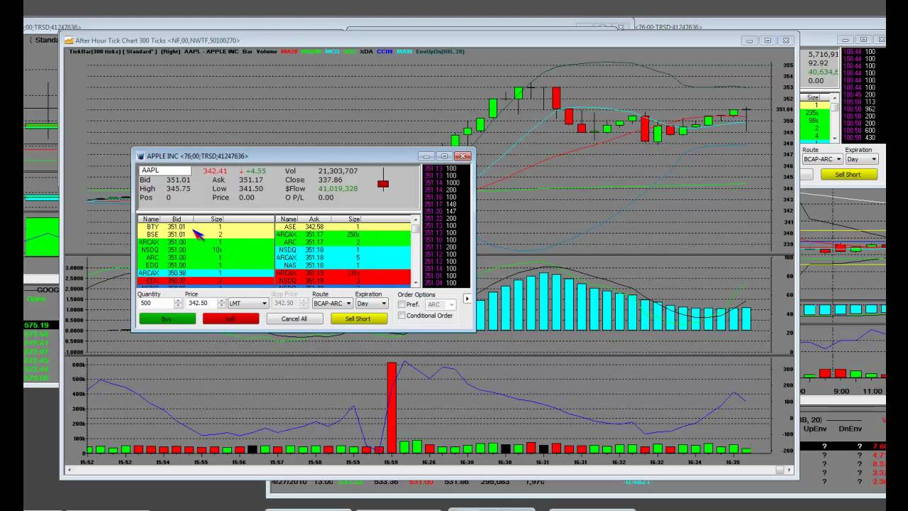Close the After Hour Tick Chart window
908x511 pixels.
[x=785, y=41]
